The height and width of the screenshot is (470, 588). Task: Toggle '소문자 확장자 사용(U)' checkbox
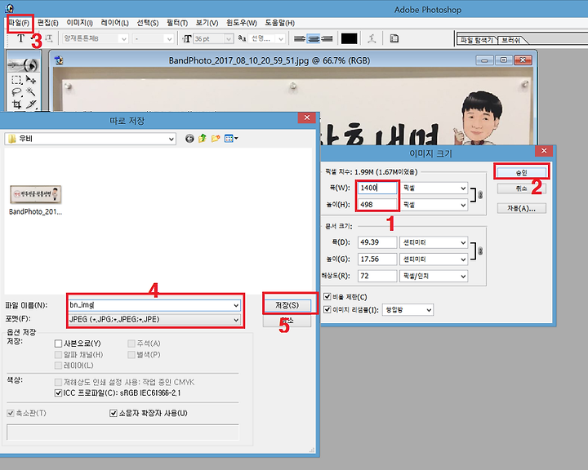(114, 413)
